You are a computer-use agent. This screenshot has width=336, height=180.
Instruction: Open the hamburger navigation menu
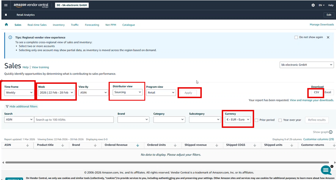point(6,5)
